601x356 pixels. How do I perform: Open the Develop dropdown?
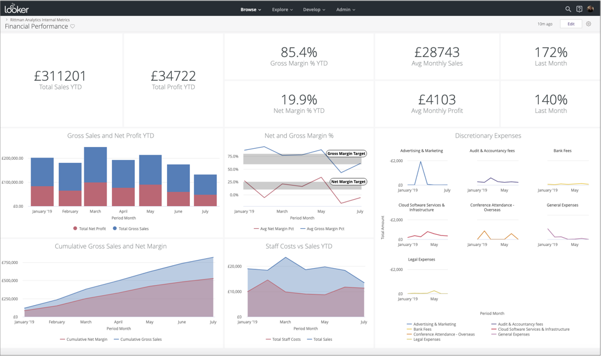pos(314,9)
